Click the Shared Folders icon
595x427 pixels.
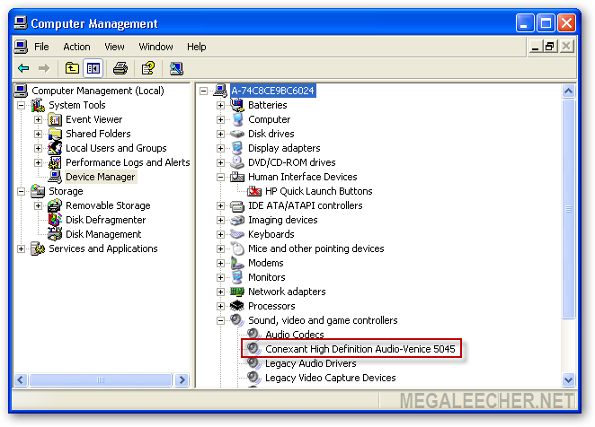(55, 135)
